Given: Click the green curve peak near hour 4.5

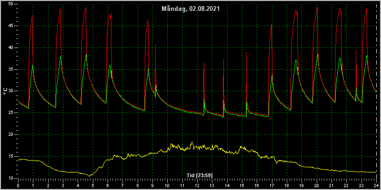Looking at the screenshot, I should coord(86,55).
